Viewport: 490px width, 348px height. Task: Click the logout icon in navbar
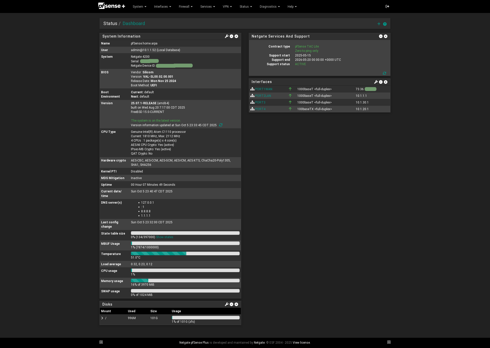tap(387, 6)
